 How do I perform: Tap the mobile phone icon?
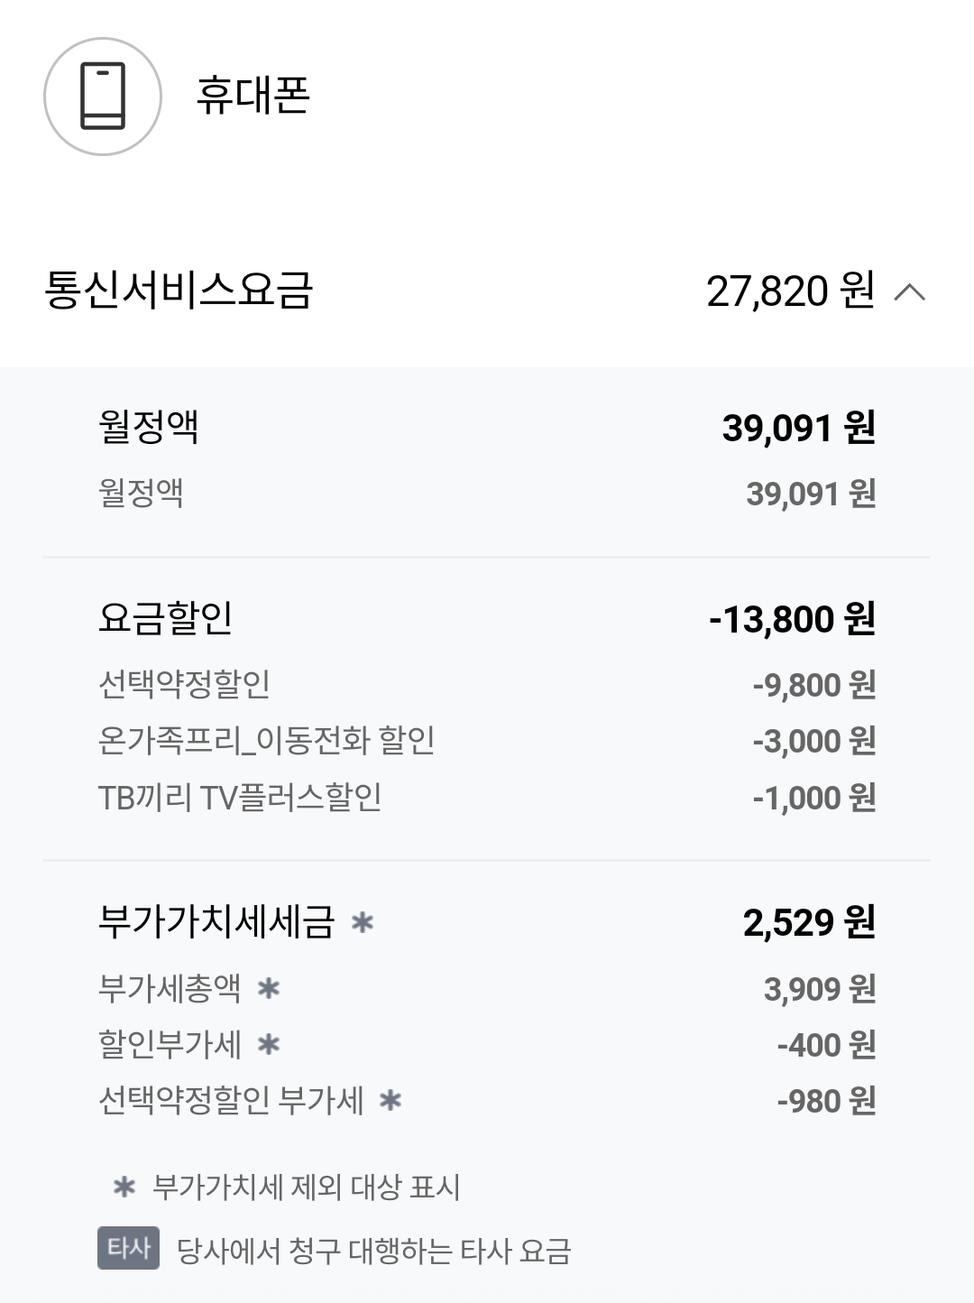click(103, 97)
